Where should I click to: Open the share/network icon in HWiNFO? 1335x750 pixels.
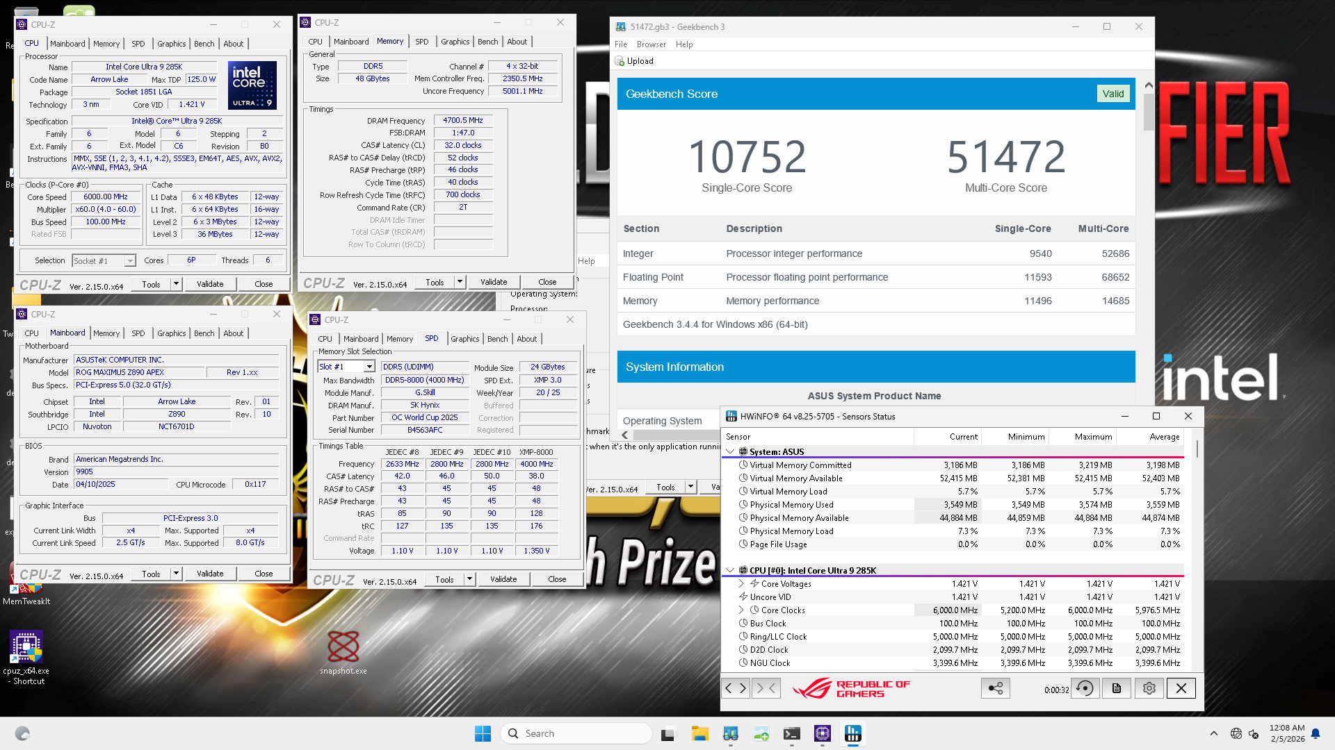tap(996, 688)
